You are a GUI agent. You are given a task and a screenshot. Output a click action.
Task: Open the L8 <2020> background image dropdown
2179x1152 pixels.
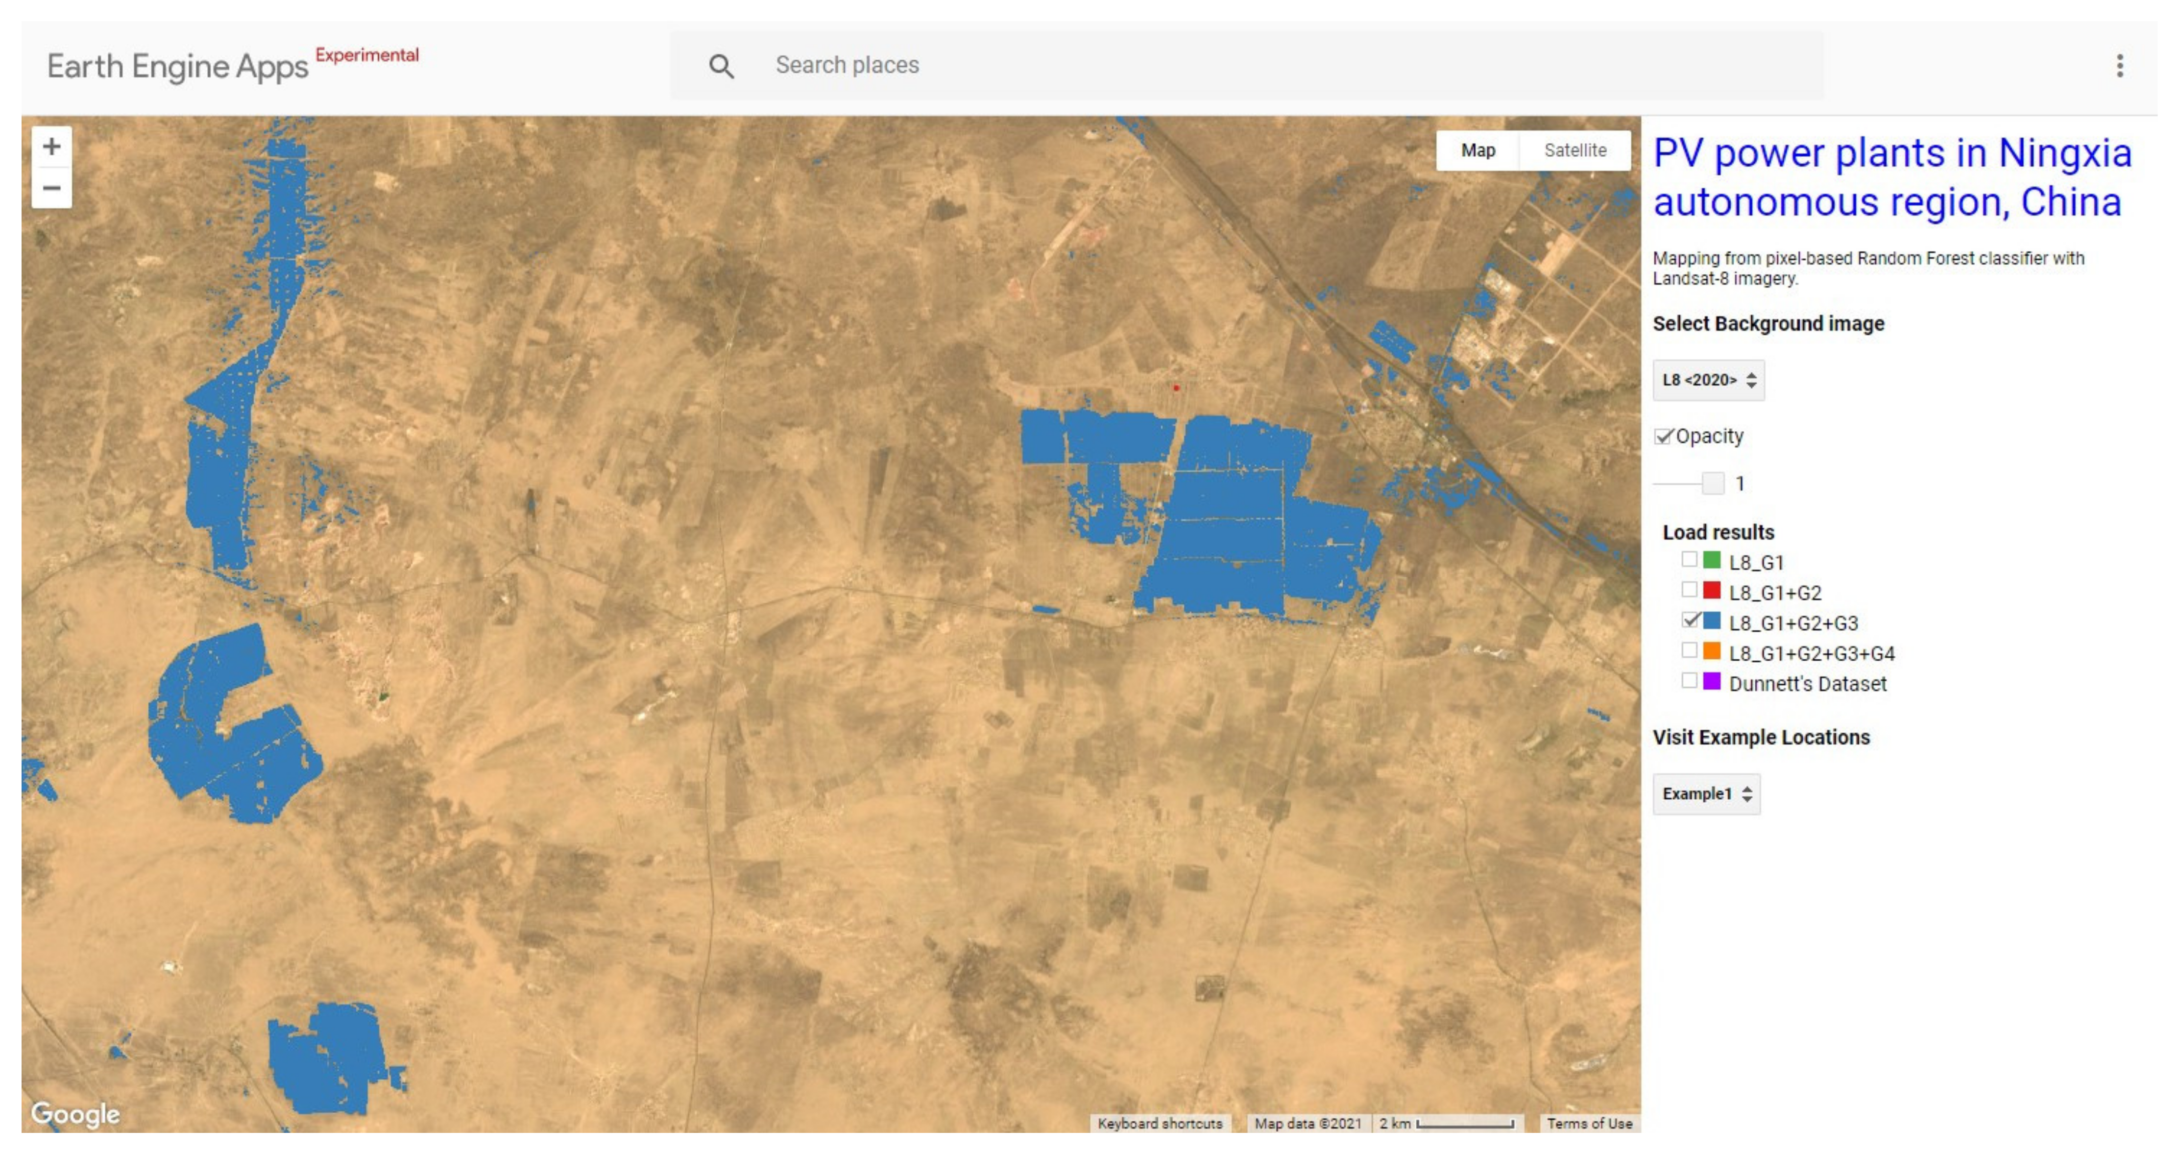(x=1706, y=381)
